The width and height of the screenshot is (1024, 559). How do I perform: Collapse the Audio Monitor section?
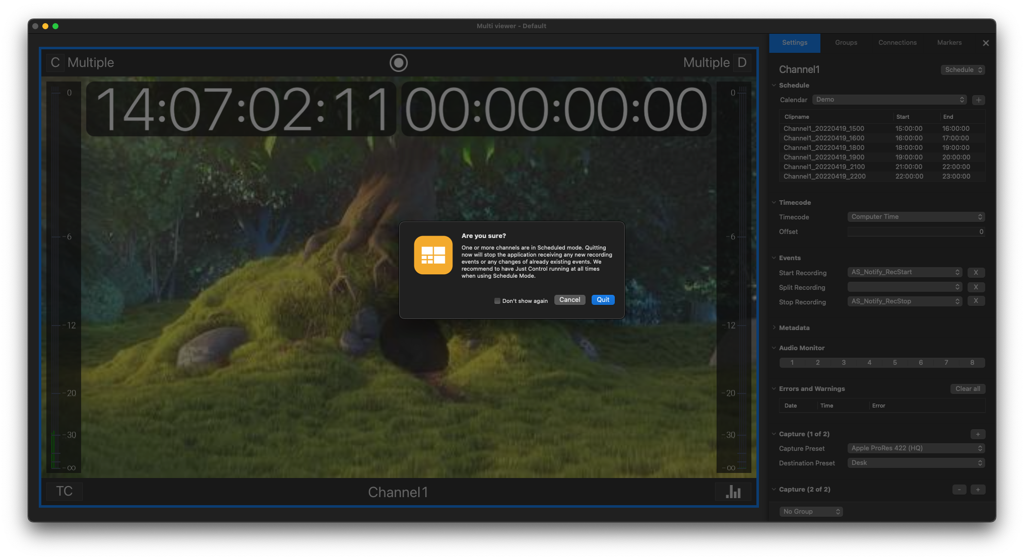click(774, 348)
